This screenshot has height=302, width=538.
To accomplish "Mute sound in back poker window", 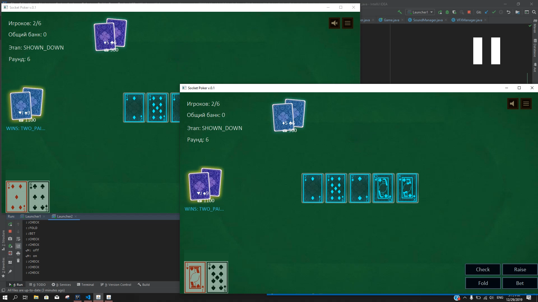I will click(x=334, y=23).
